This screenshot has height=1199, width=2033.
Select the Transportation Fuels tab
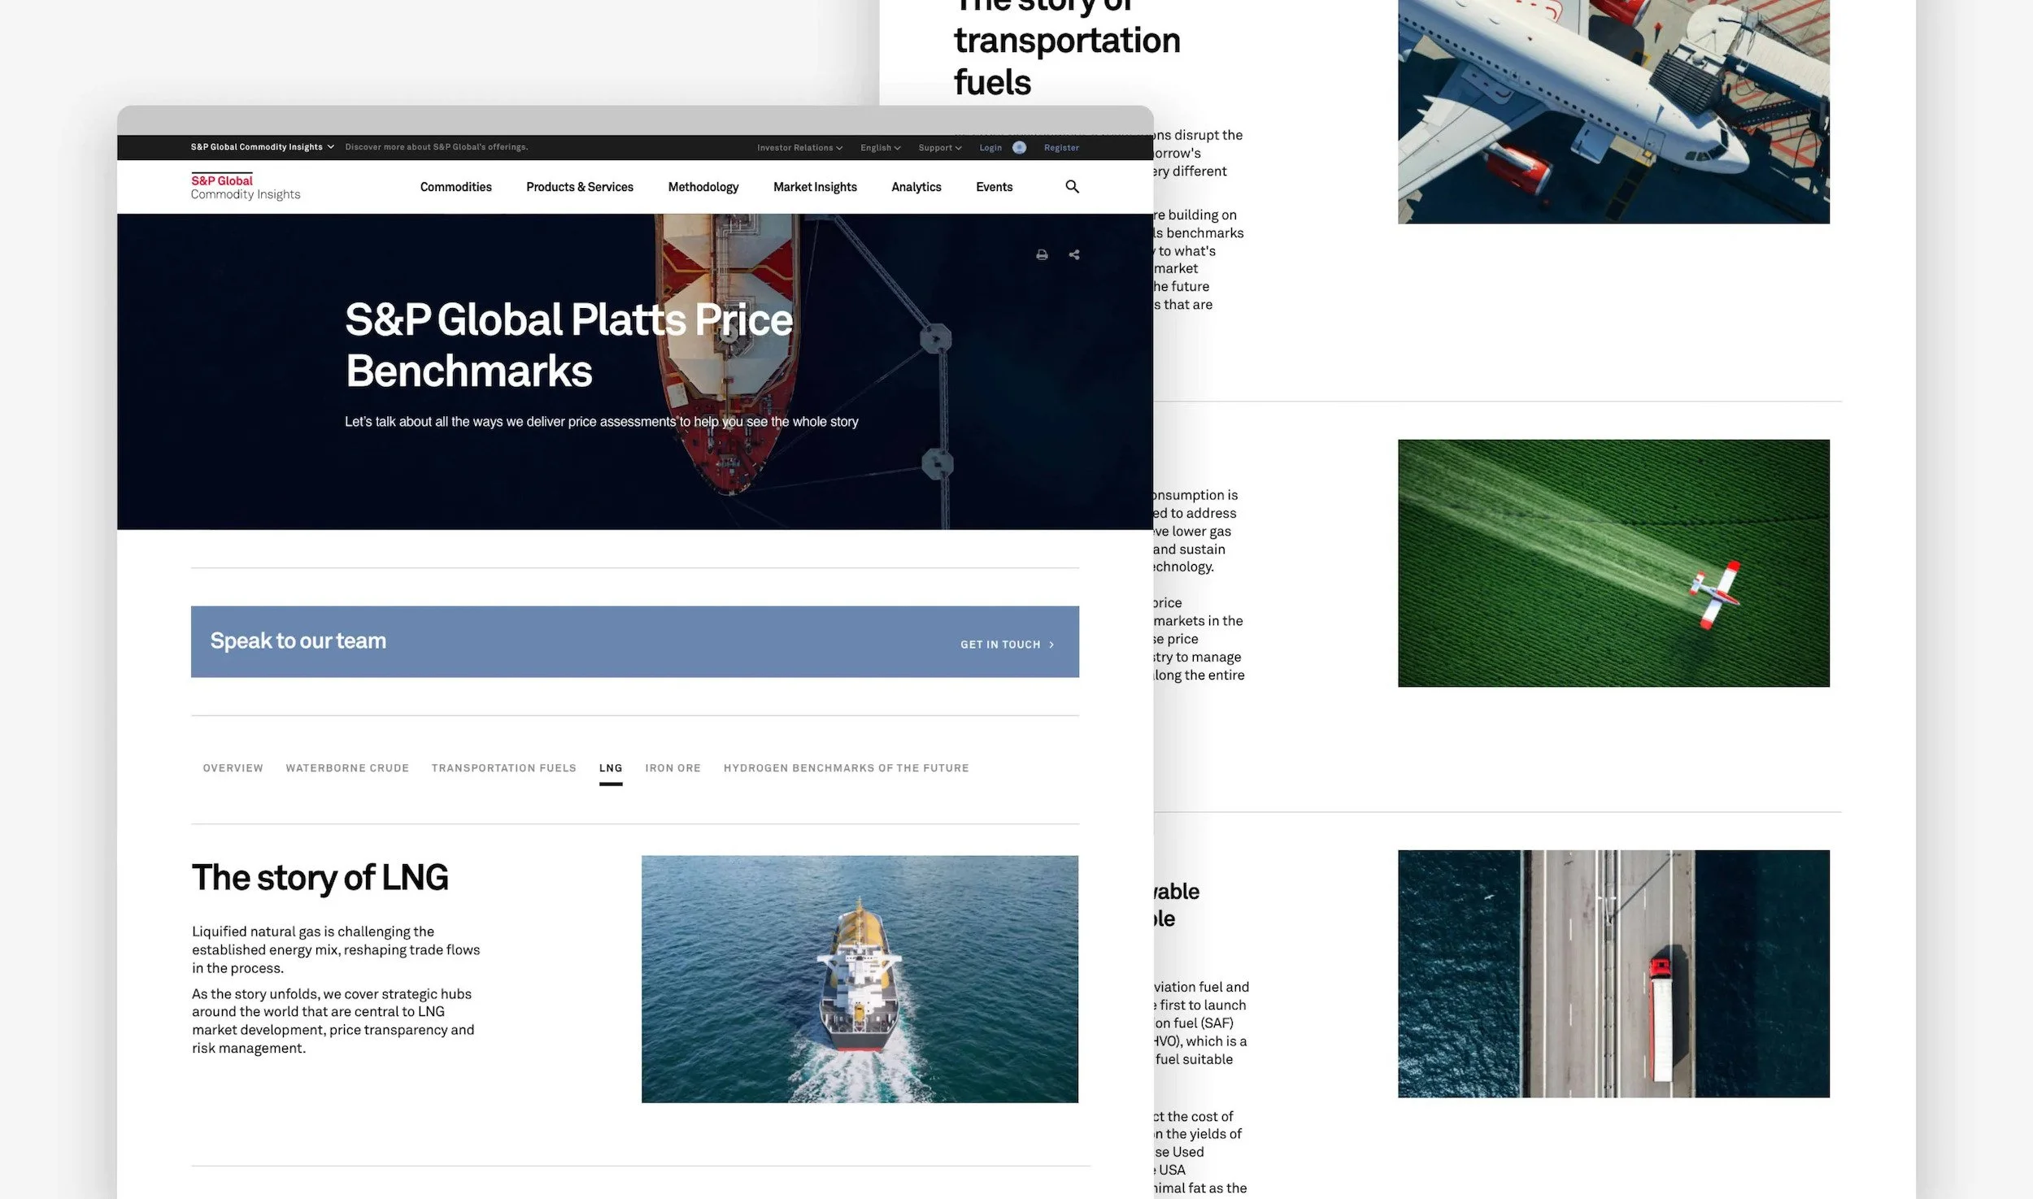503,768
